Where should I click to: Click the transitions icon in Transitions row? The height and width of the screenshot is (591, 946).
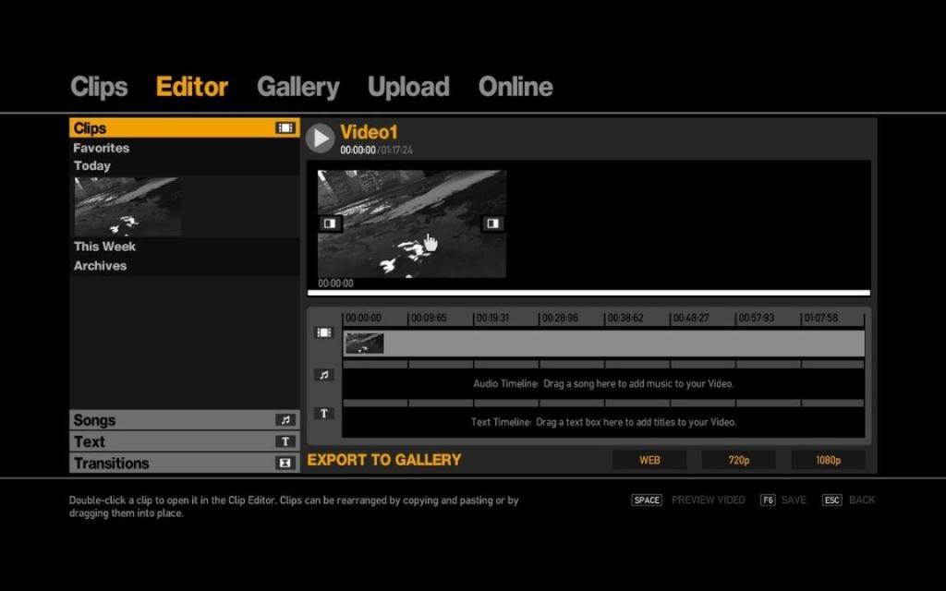[x=286, y=463]
